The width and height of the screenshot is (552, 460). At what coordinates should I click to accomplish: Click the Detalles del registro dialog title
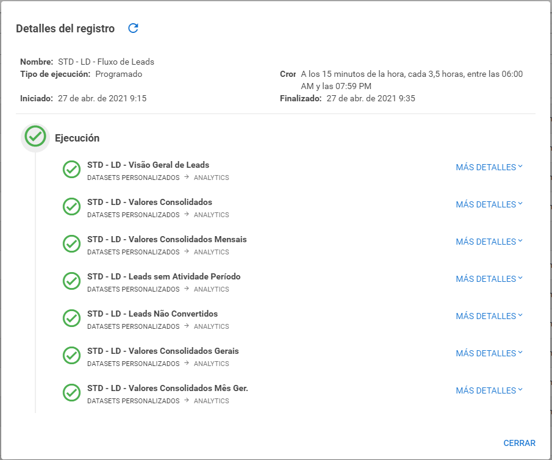point(65,29)
